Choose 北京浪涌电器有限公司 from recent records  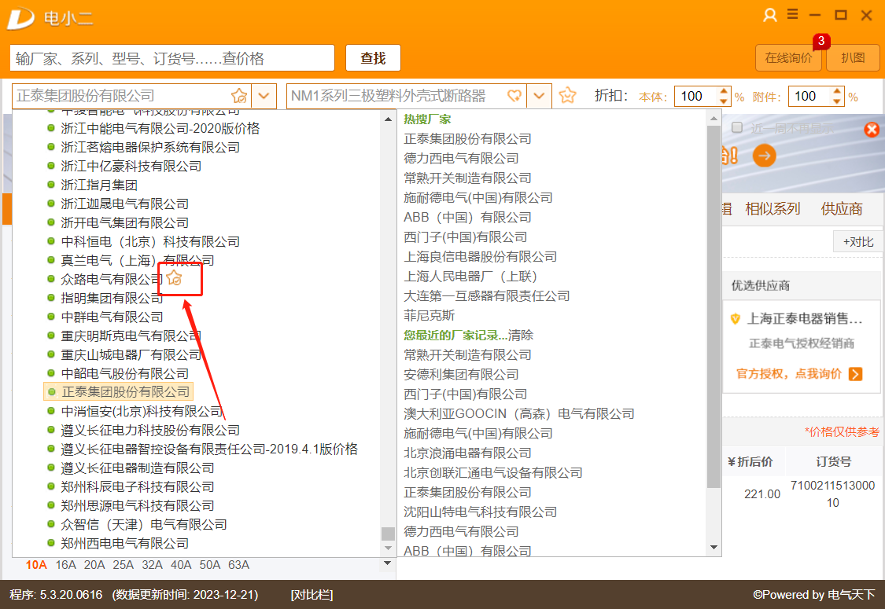pyautogui.click(x=467, y=453)
